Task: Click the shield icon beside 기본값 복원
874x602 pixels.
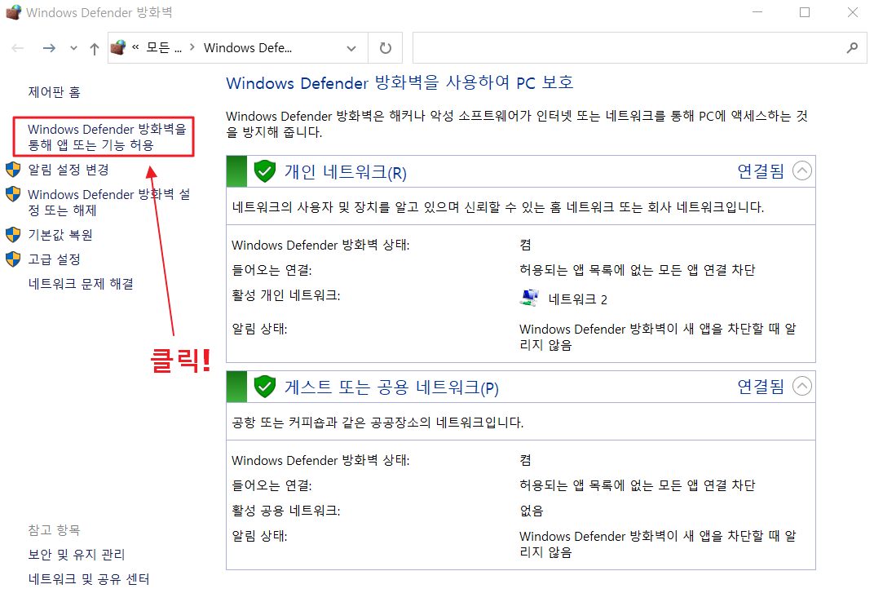Action: click(x=14, y=234)
